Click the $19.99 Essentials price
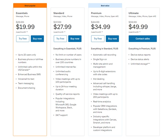Viewport: 168px width, 138px height. tap(25, 27)
